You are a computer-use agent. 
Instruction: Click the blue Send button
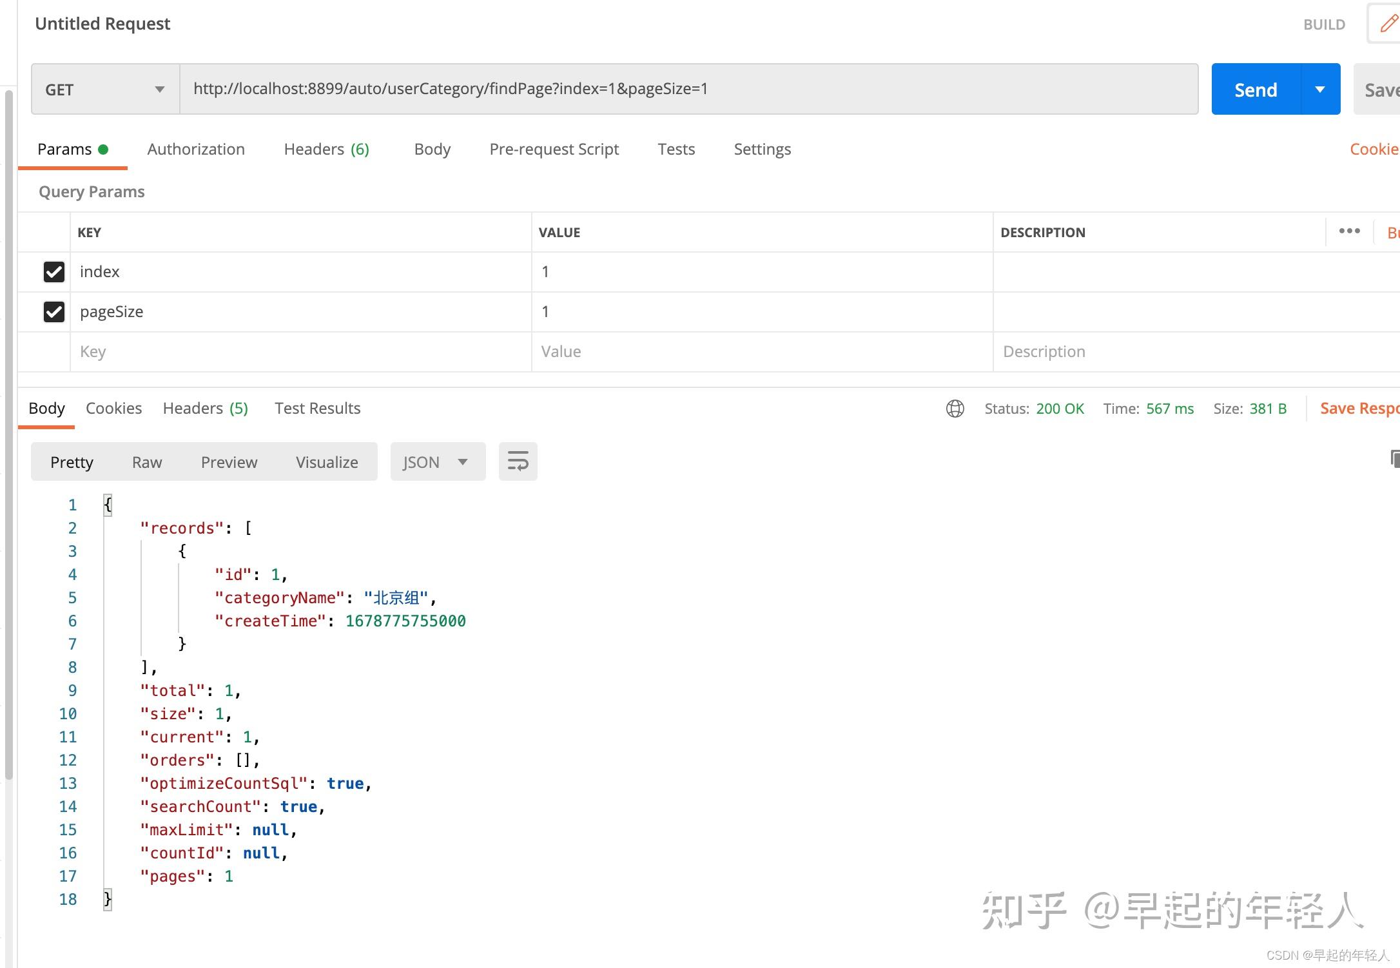[x=1256, y=90]
